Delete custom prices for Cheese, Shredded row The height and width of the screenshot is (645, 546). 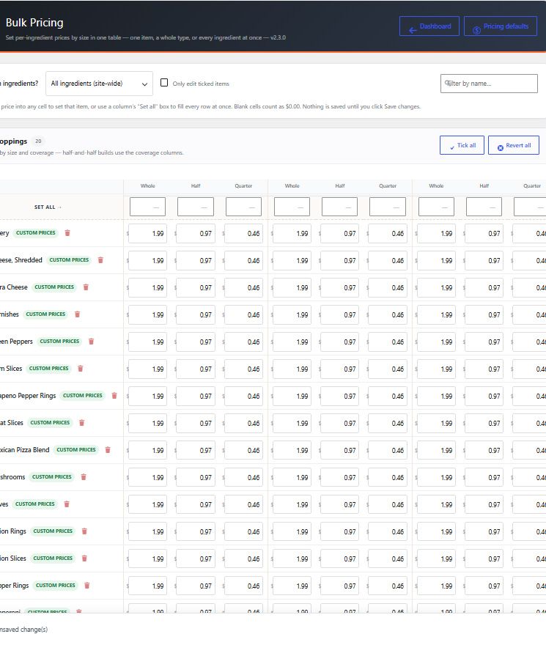coord(100,260)
